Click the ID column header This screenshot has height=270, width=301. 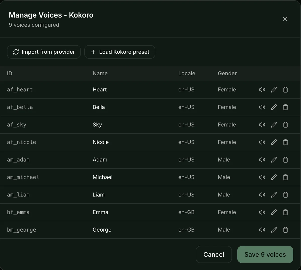[x=10, y=73]
